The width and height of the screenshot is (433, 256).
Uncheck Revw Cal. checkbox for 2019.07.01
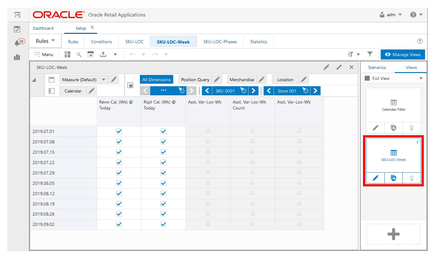119,131
